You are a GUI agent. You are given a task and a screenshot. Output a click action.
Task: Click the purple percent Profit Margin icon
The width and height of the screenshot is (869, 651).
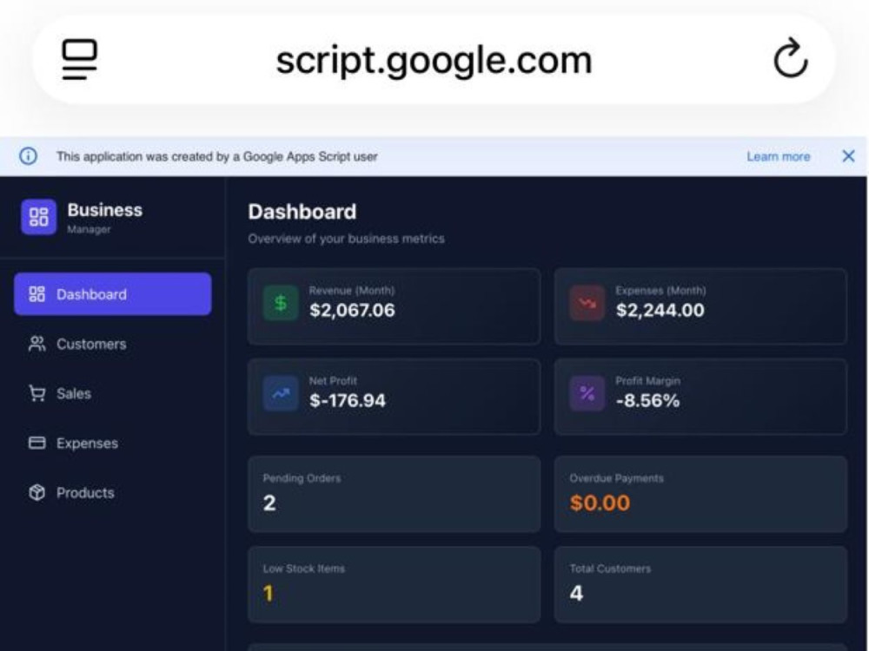[x=587, y=393]
